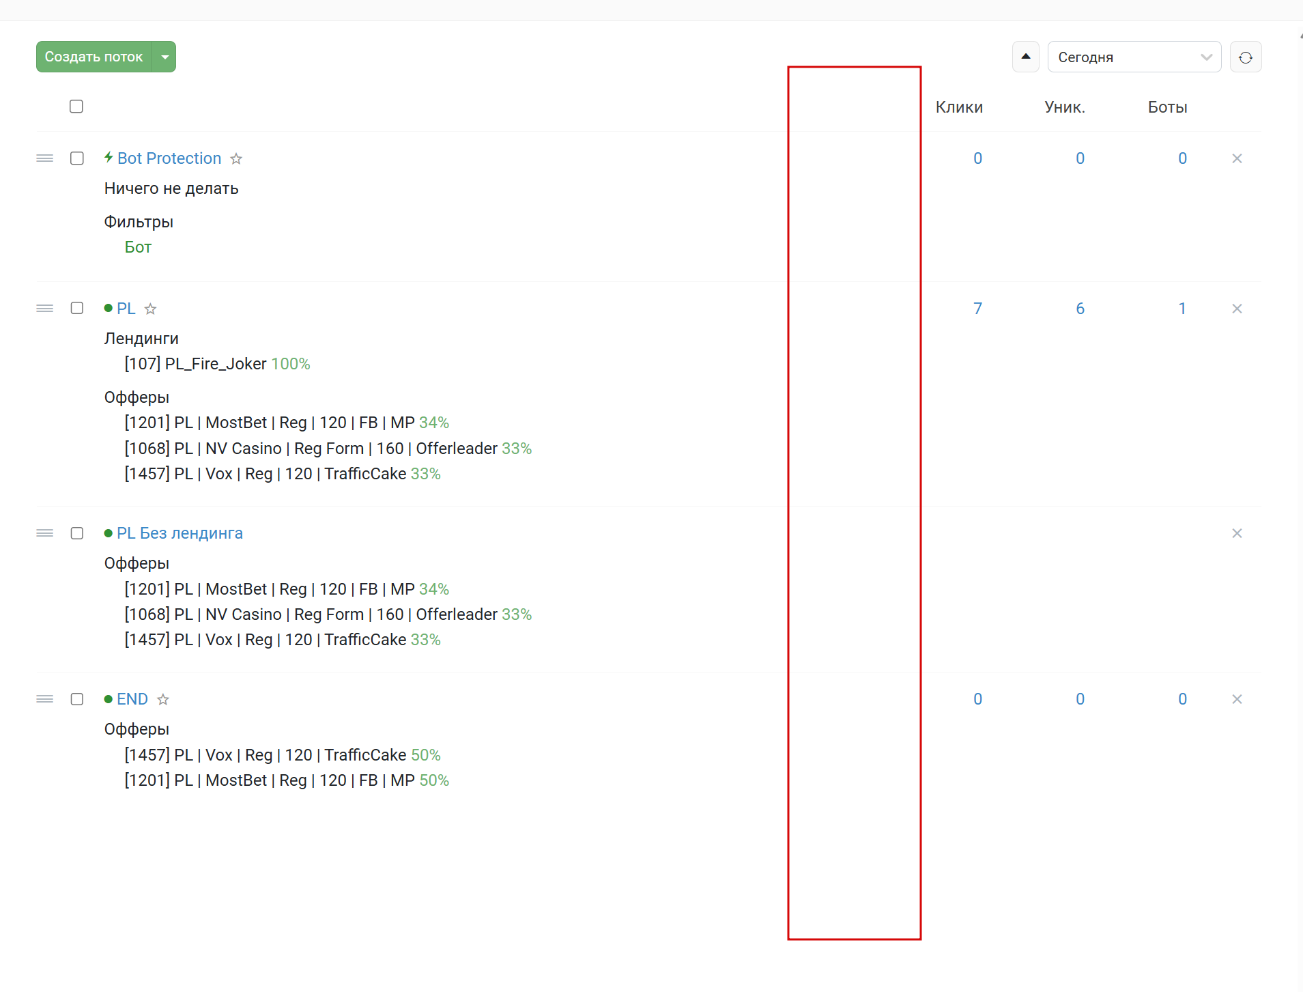
Task: Click offer [1201] MostBet 34% under PL Без лендинга
Action: tap(287, 589)
